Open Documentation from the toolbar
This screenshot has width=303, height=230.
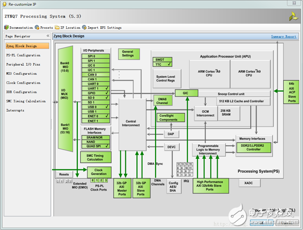[19, 27]
